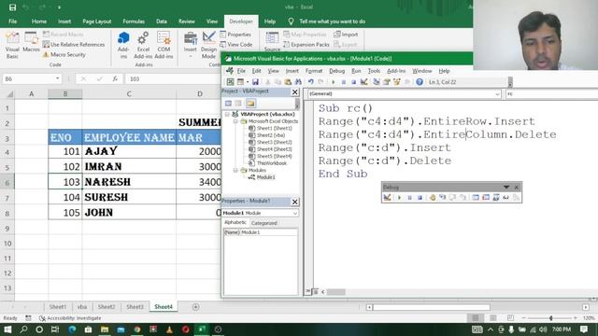Click View Code in Controls group
The image size is (598, 336).
(236, 45)
